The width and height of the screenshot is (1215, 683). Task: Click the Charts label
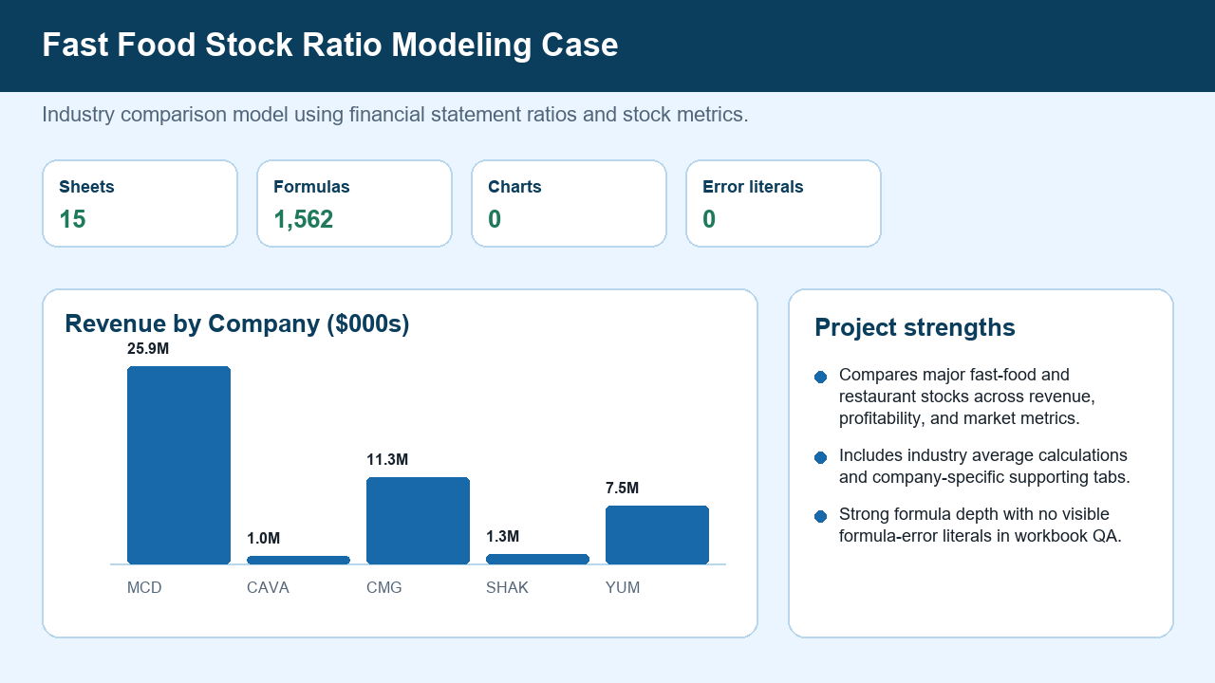514,187
